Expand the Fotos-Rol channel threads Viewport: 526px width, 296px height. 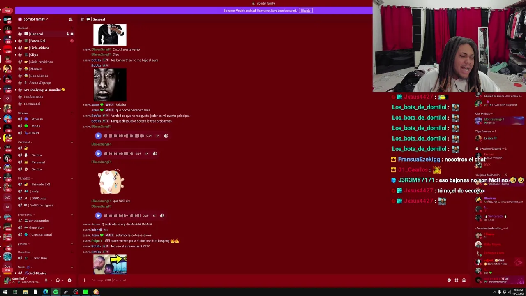click(15, 41)
